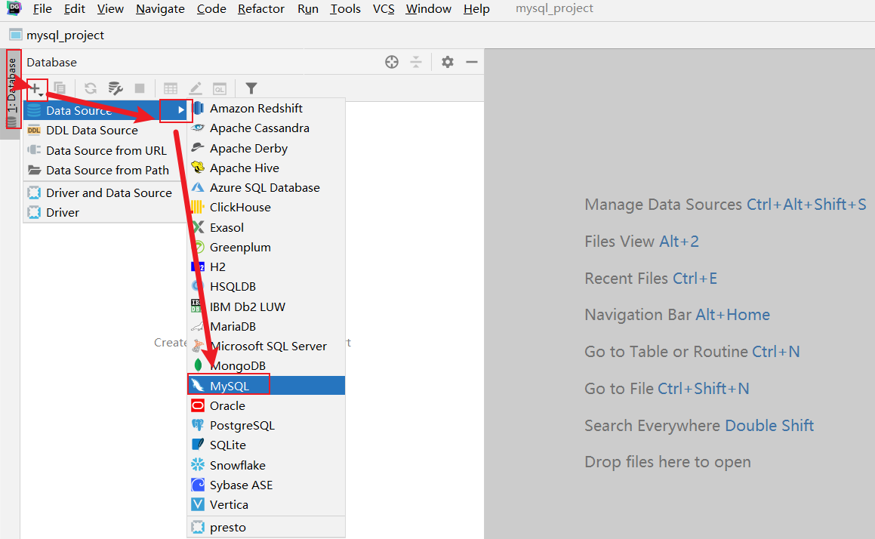Select PostgreSQL data source
This screenshot has width=875, height=539.
[x=267, y=425]
